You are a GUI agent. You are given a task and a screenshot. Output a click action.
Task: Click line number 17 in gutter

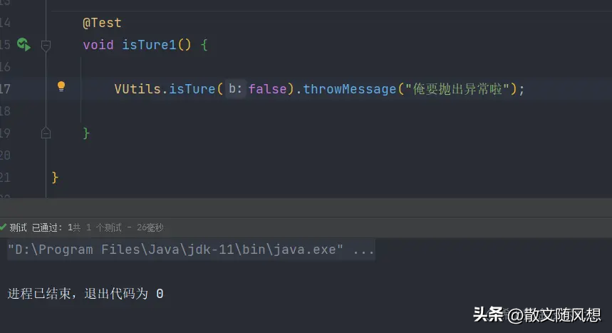tap(5, 88)
